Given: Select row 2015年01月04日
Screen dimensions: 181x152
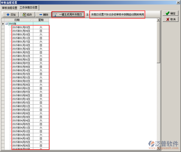Looking at the screenshot, I should click(30, 31).
